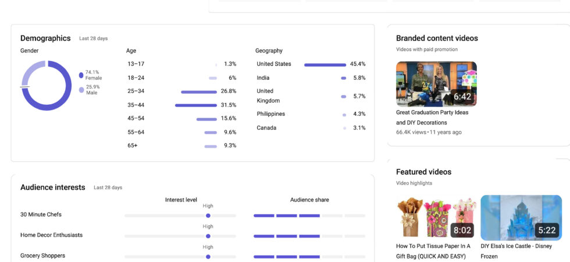Click the Female legend dot in Gender
Viewport: 570px width, 262px height.
coord(81,75)
